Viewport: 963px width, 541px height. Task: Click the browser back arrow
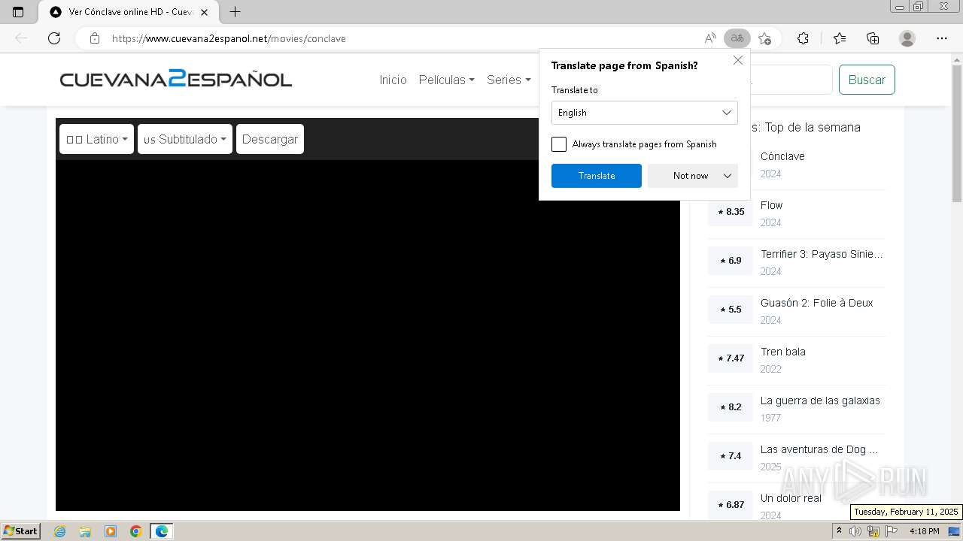pyautogui.click(x=21, y=38)
